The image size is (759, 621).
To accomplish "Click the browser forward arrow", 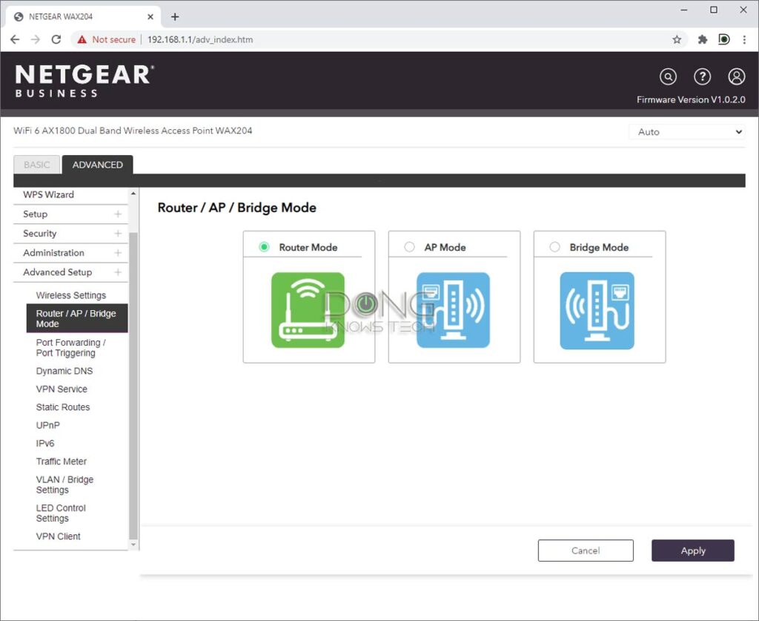I will click(36, 40).
